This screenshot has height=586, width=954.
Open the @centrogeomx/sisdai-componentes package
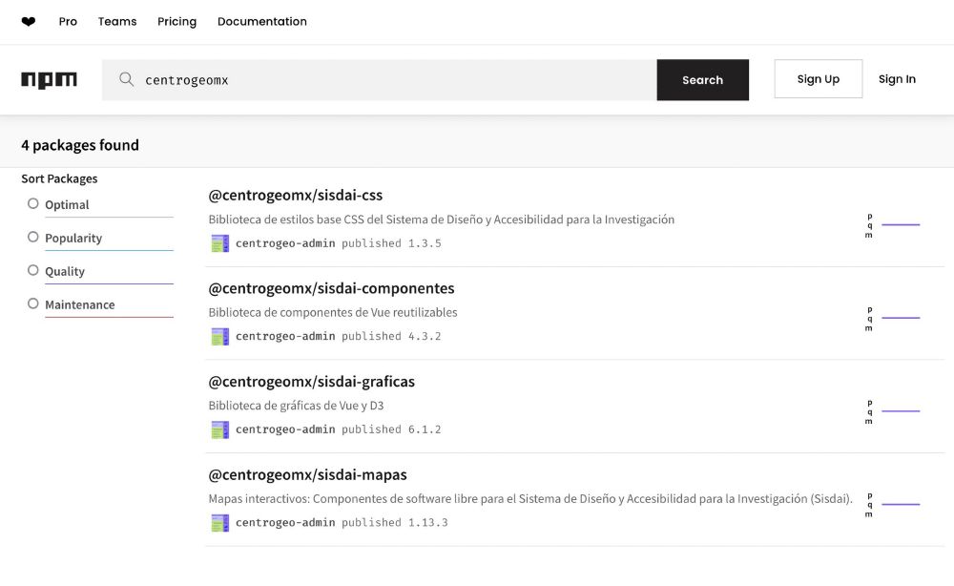[x=332, y=288]
